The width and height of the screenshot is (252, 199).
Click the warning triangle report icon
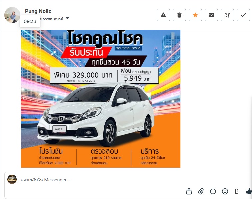(x=163, y=15)
